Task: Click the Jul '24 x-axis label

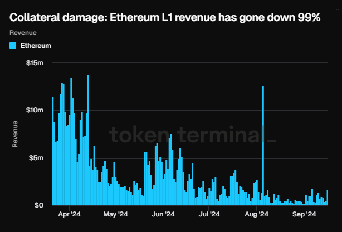Action: (x=209, y=214)
